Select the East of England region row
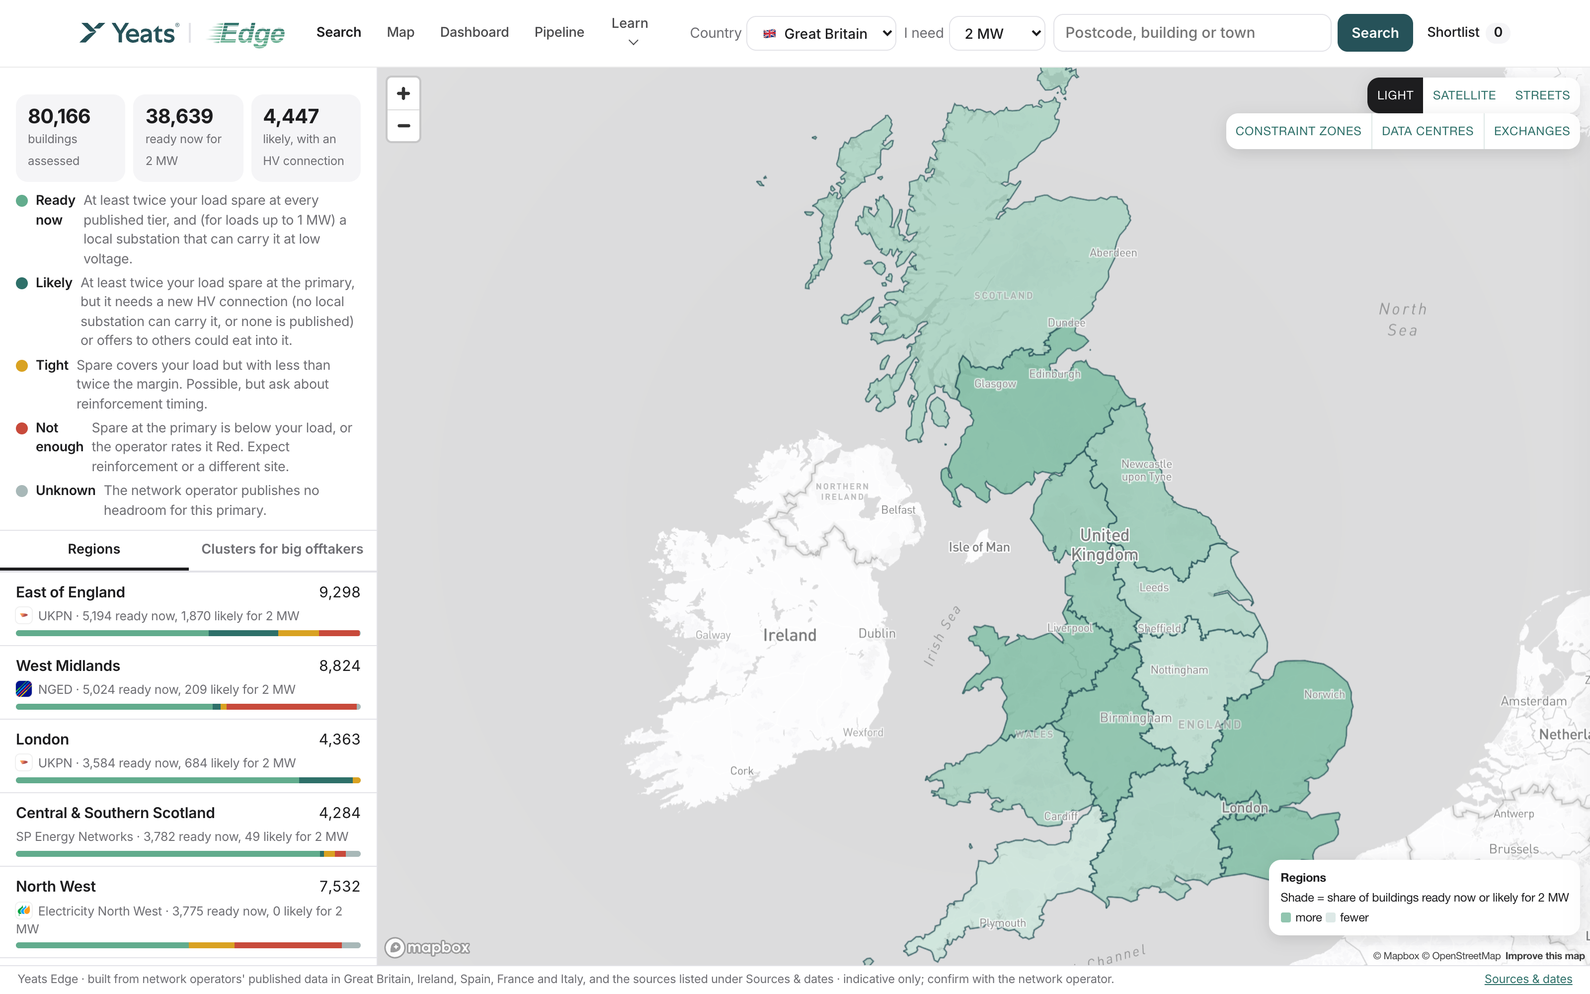 coord(188,609)
